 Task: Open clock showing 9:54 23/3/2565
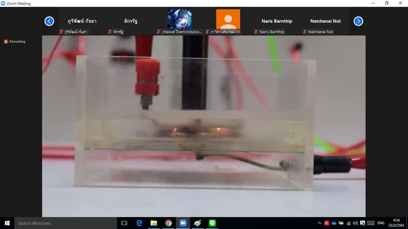click(396, 223)
